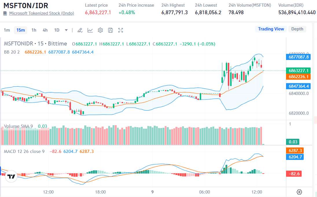Viewport: 317px width, 197px height.
Task: Open chart settings gear icon
Action: pos(100,30)
